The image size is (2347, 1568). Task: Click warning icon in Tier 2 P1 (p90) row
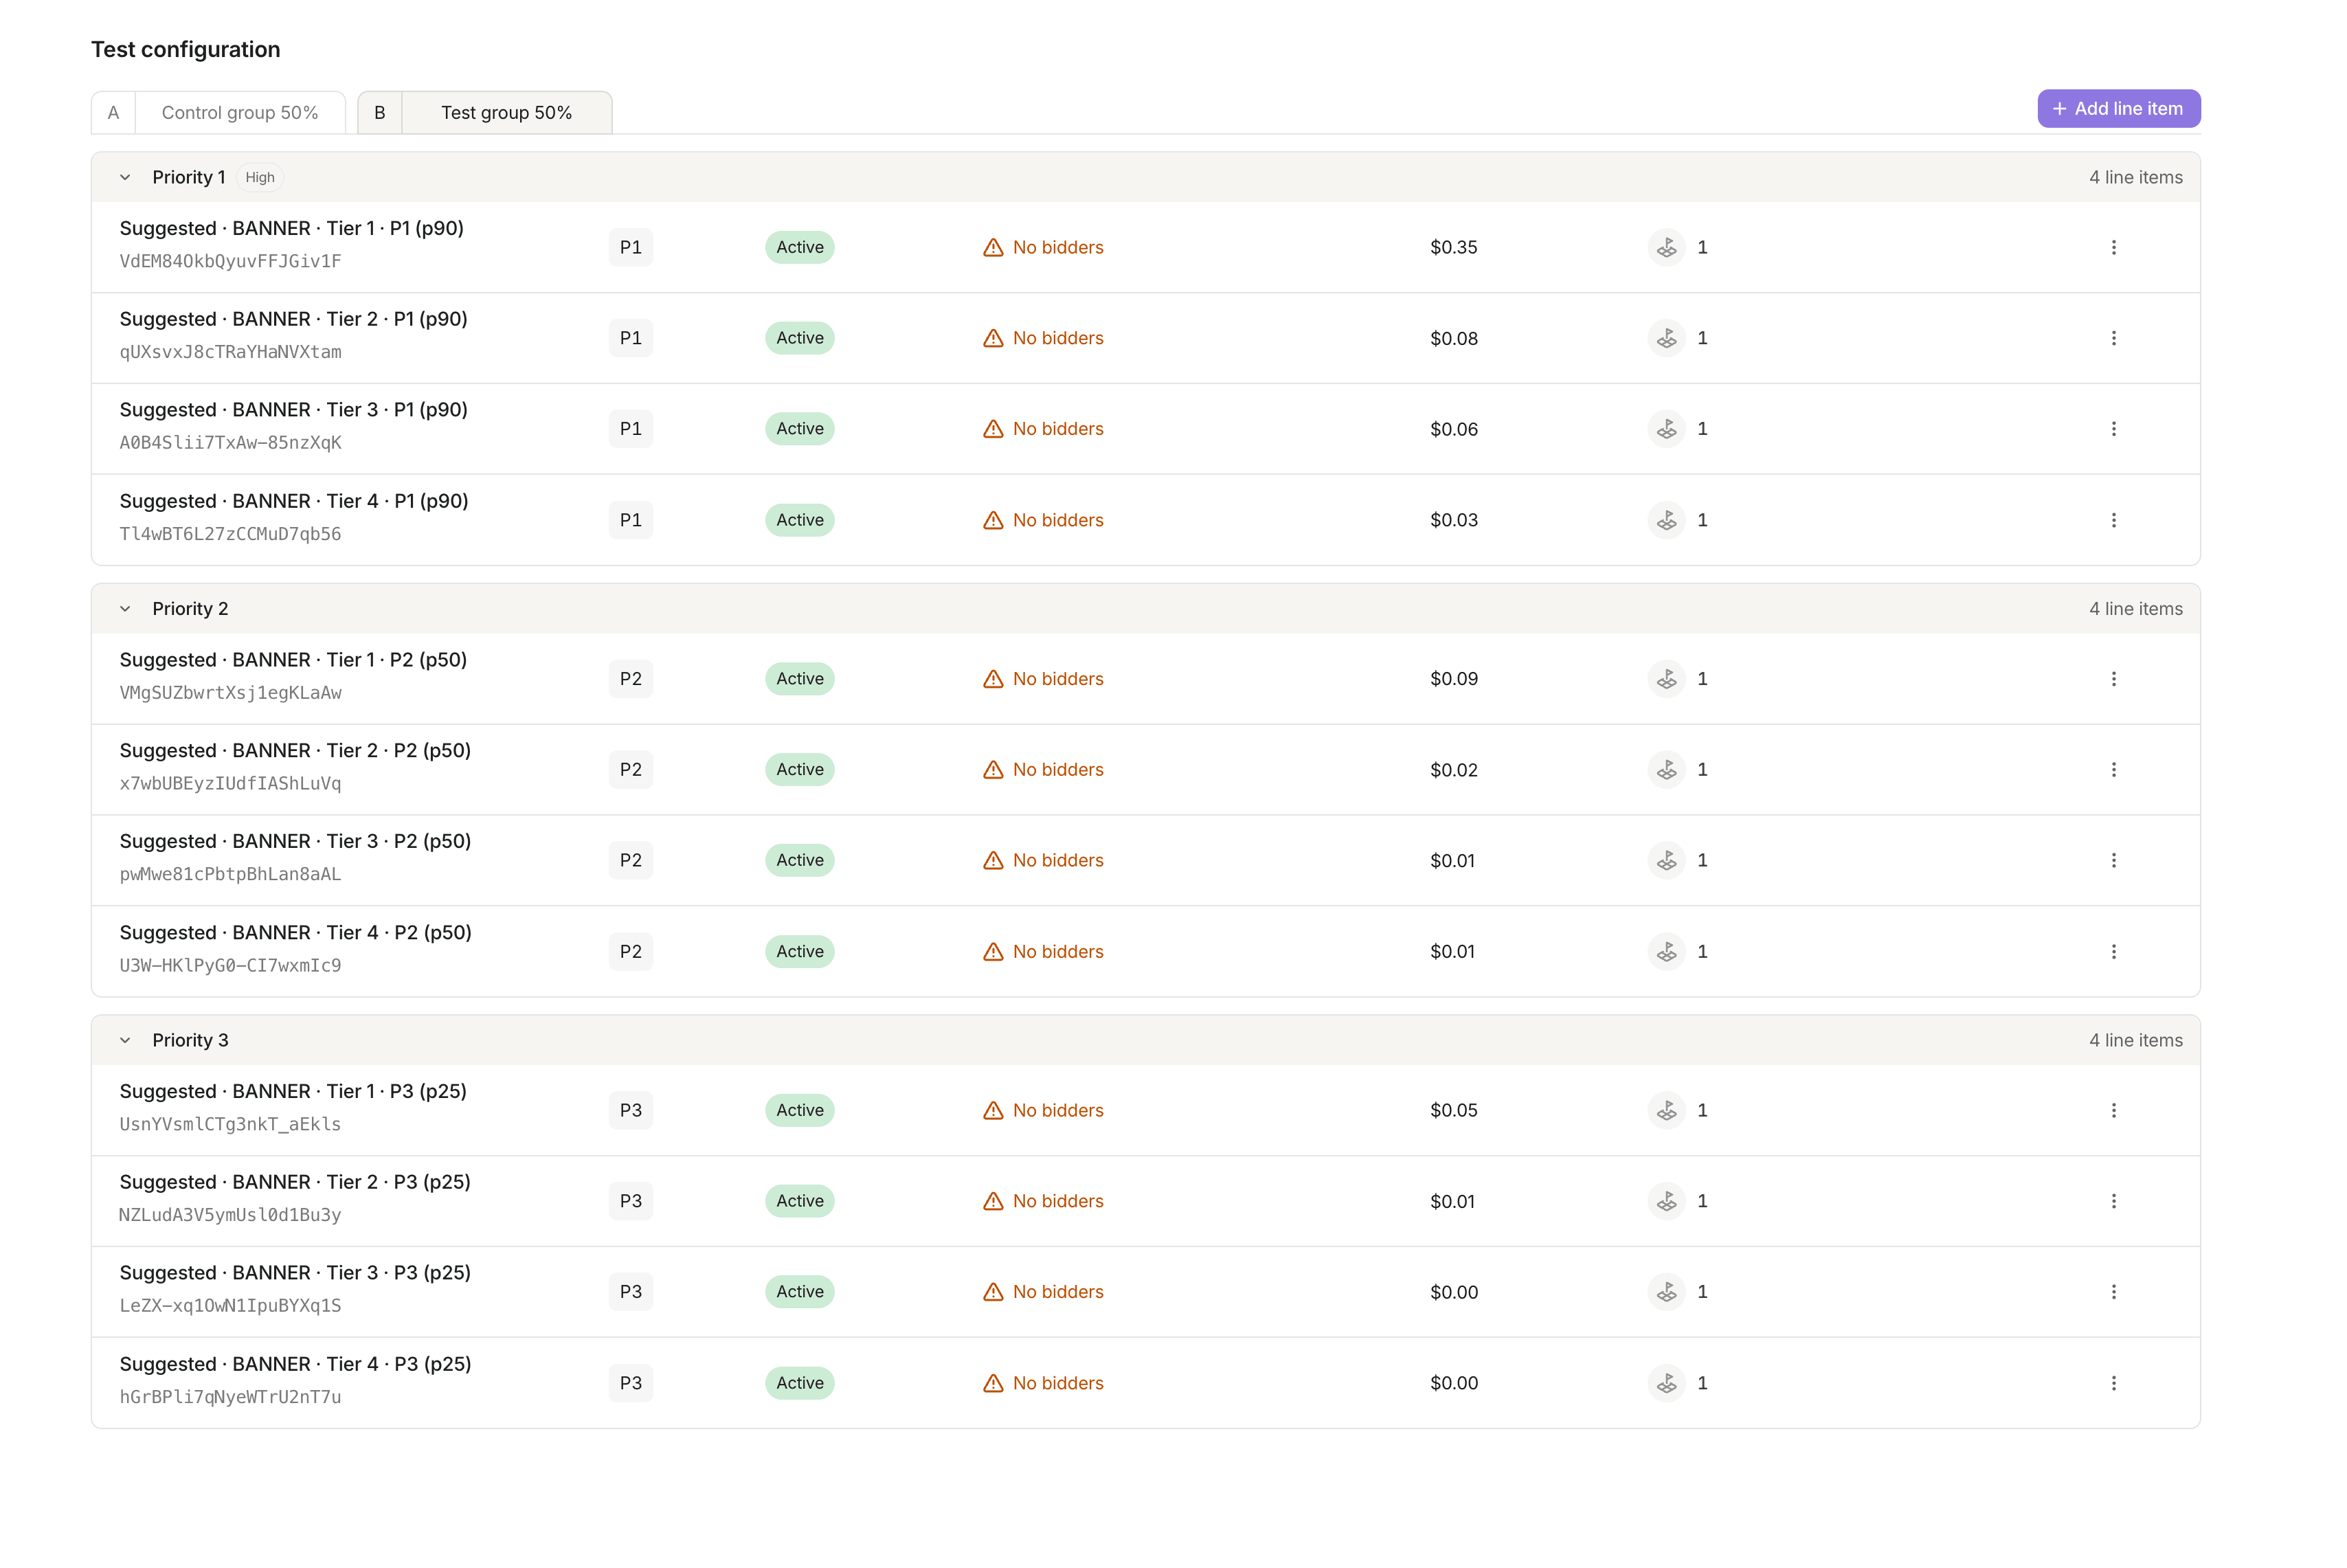(x=993, y=338)
